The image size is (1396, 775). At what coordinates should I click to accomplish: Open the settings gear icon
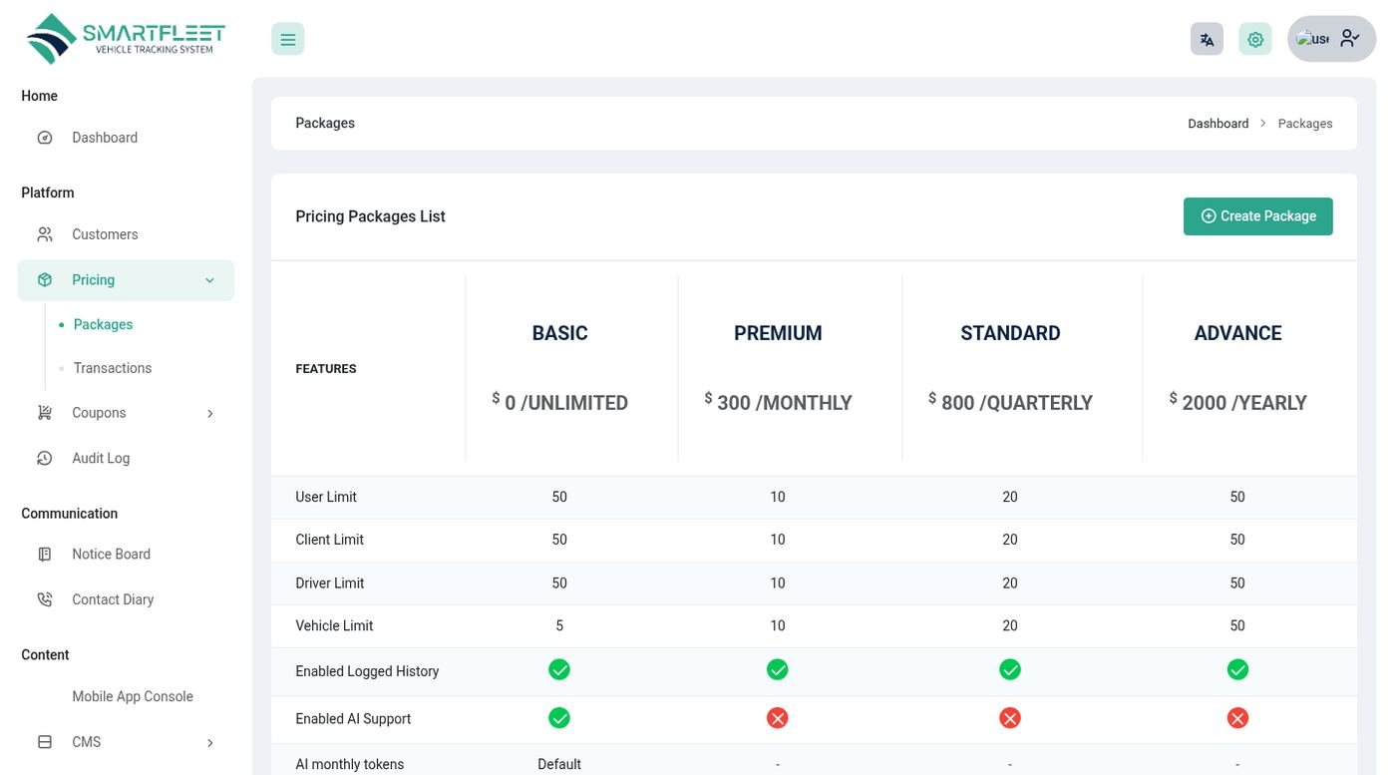click(x=1255, y=39)
